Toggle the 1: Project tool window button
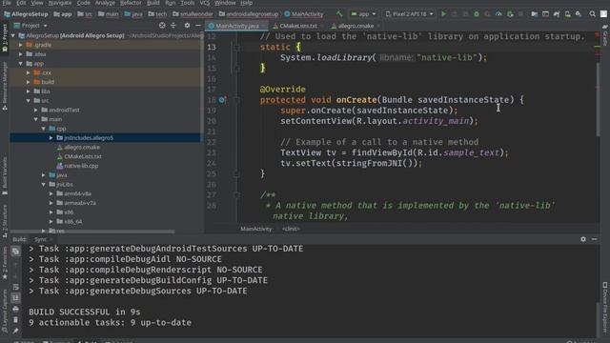610x343 pixels. click(5, 38)
